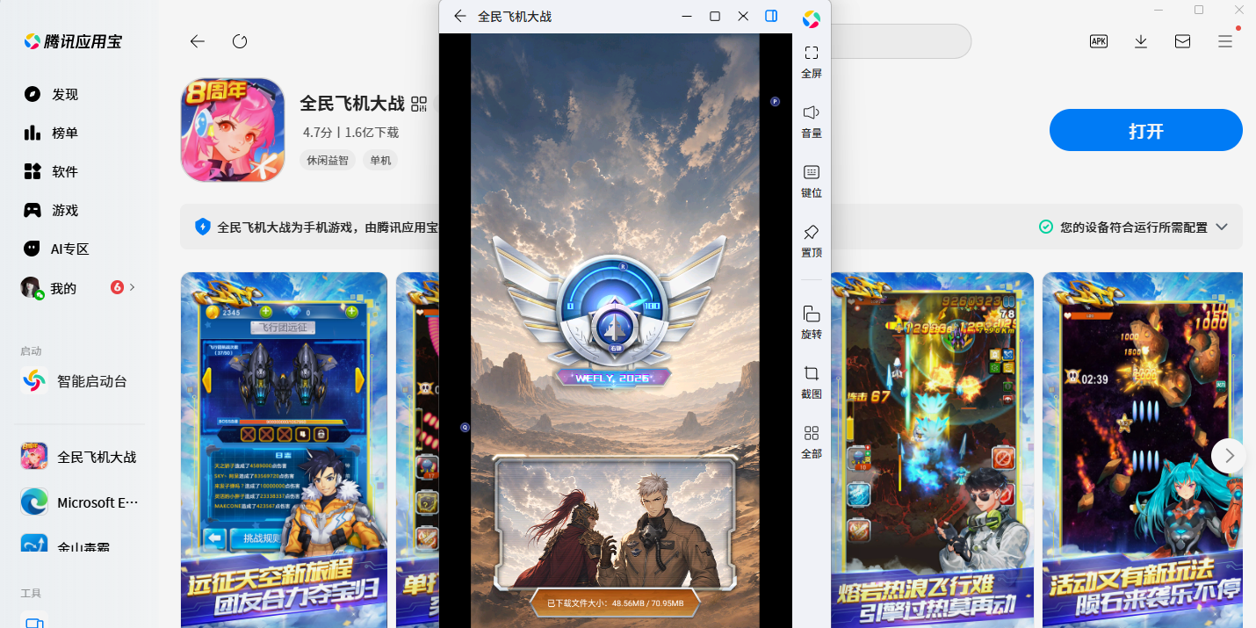Rotate the game screen with 旋转
The width and height of the screenshot is (1256, 628).
(x=812, y=322)
